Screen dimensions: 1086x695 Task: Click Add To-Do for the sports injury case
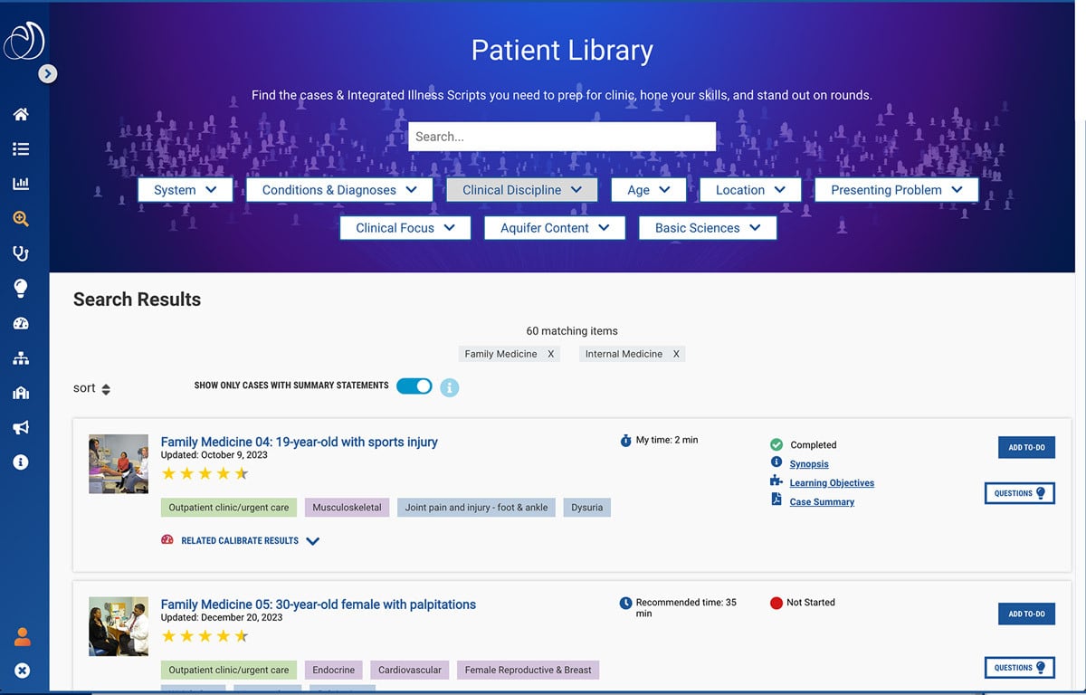coord(1025,447)
